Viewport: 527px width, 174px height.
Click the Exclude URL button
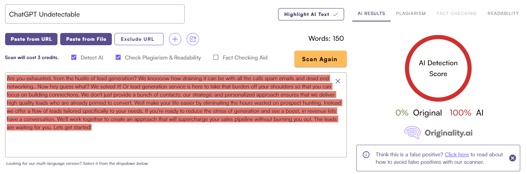(139, 39)
